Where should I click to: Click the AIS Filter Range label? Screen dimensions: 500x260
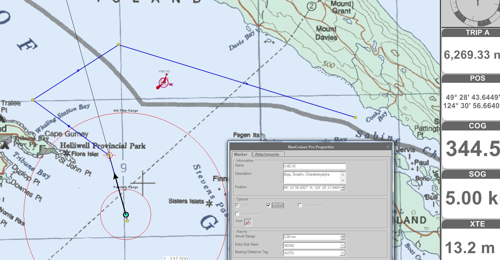(x=126, y=111)
